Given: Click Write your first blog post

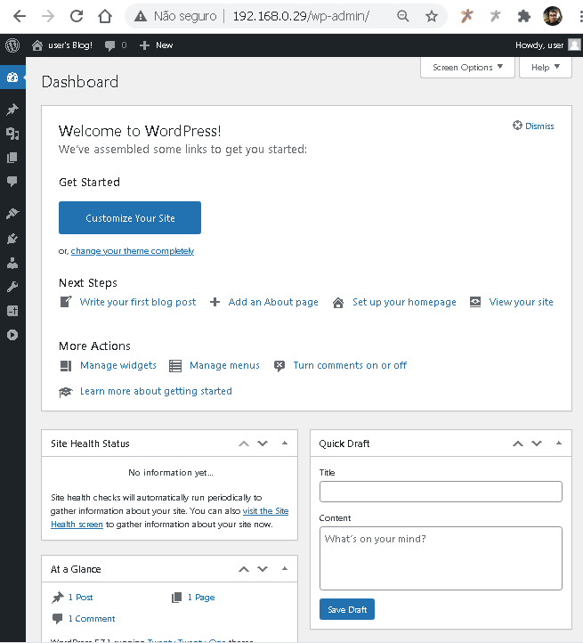Looking at the screenshot, I should click(x=138, y=302).
